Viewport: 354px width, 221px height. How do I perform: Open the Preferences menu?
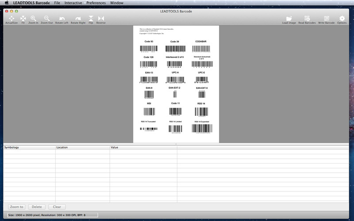(96, 3)
